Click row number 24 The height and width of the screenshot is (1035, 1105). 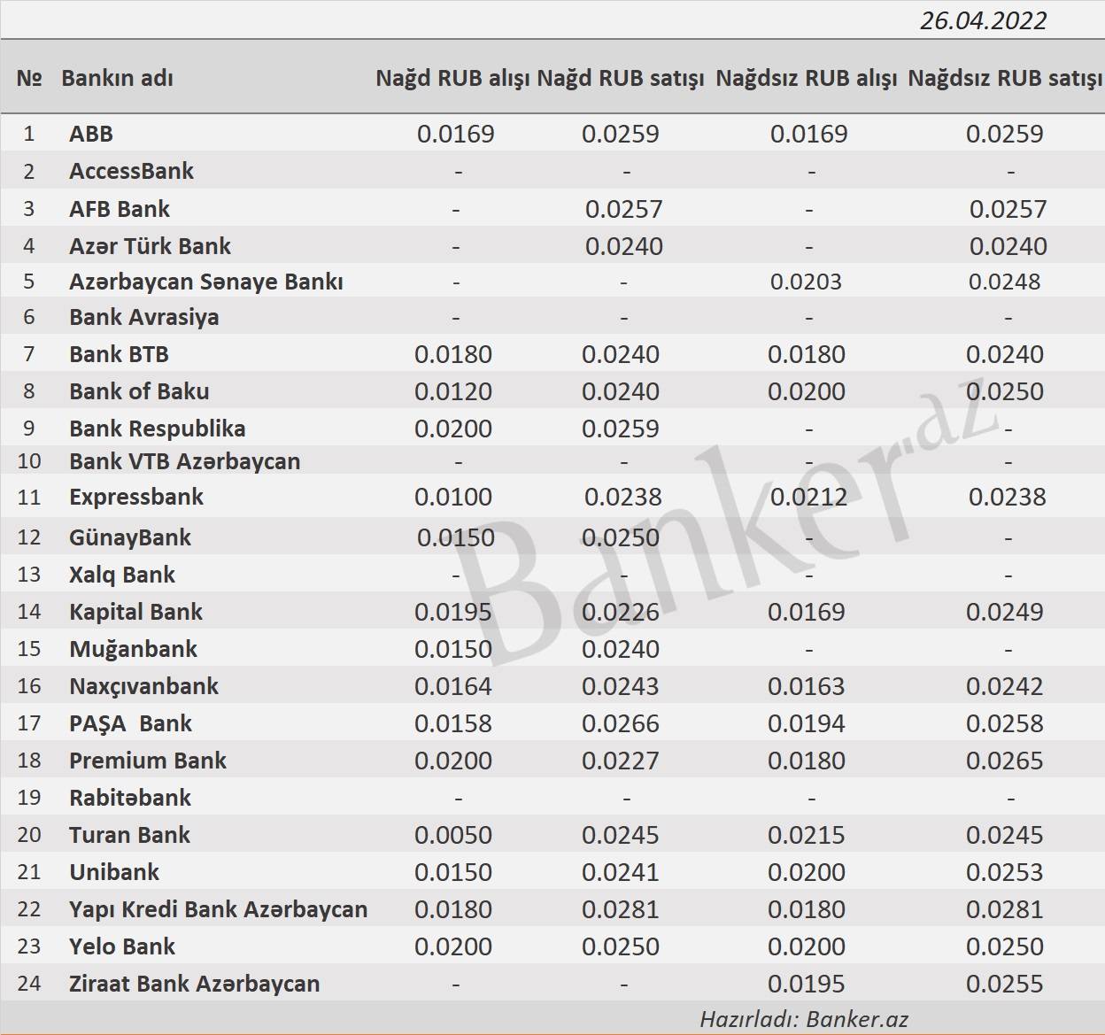tap(29, 984)
